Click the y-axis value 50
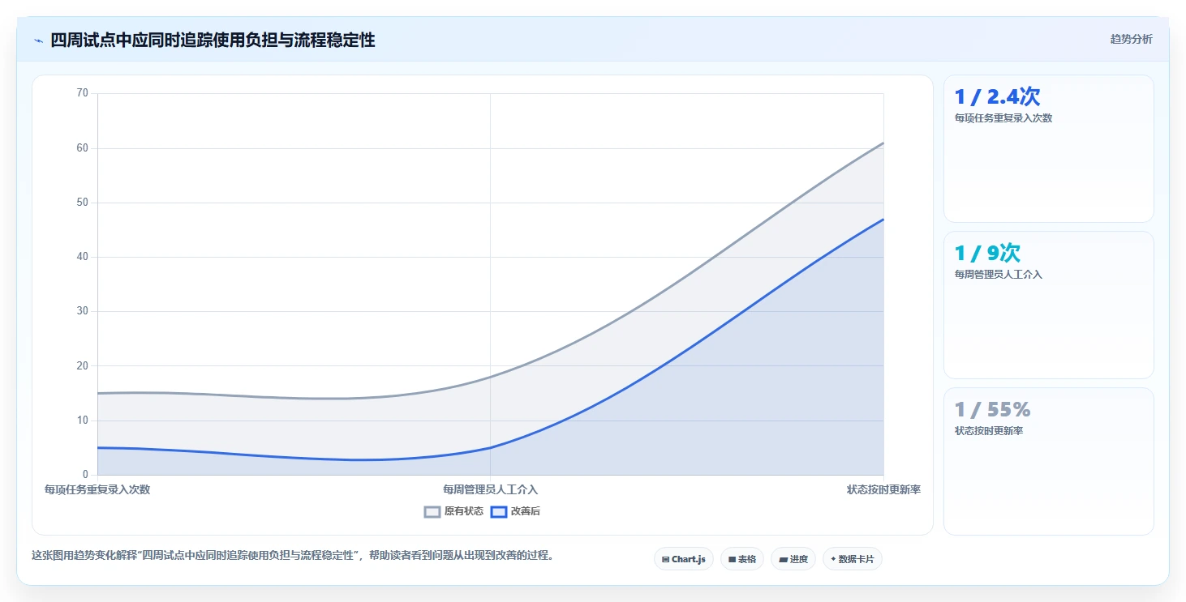Image resolution: width=1186 pixels, height=602 pixels. point(82,203)
